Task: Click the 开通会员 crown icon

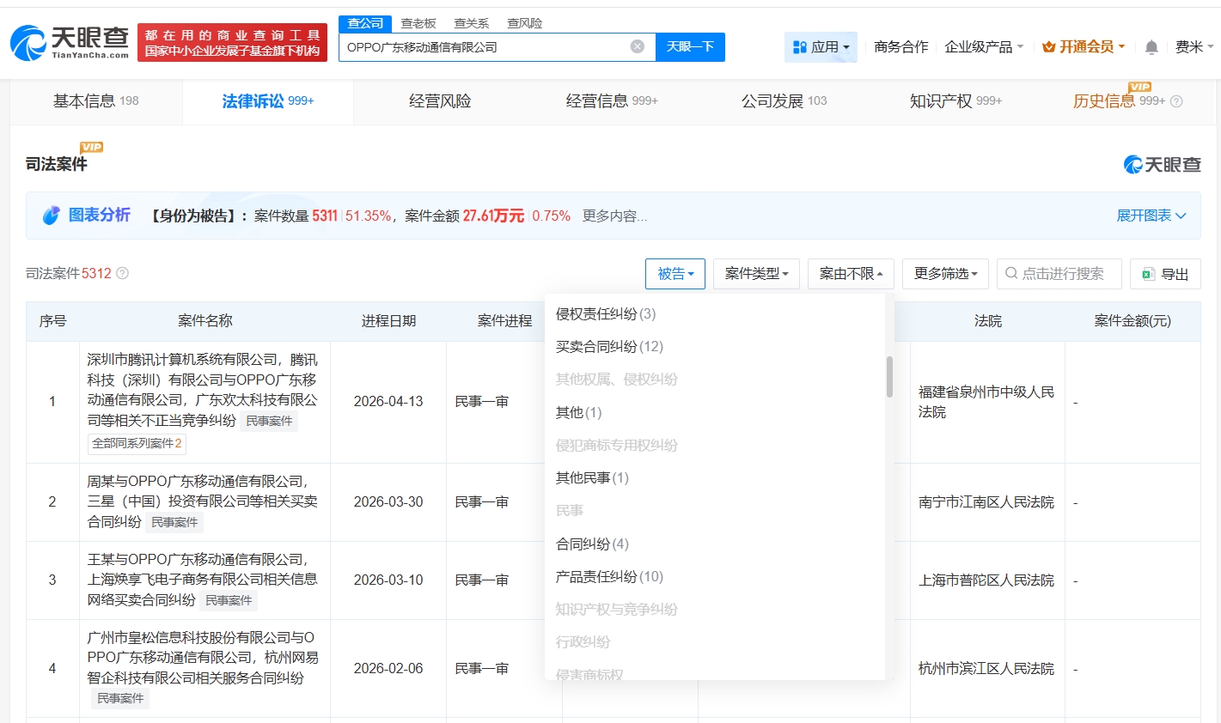Action: (1048, 47)
